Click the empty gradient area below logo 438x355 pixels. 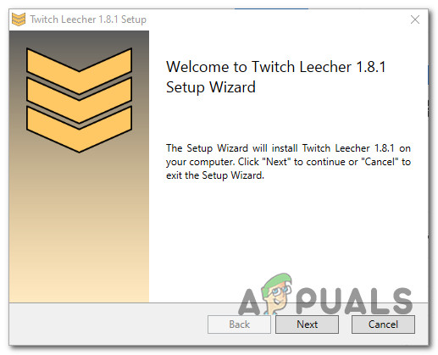(x=79, y=226)
